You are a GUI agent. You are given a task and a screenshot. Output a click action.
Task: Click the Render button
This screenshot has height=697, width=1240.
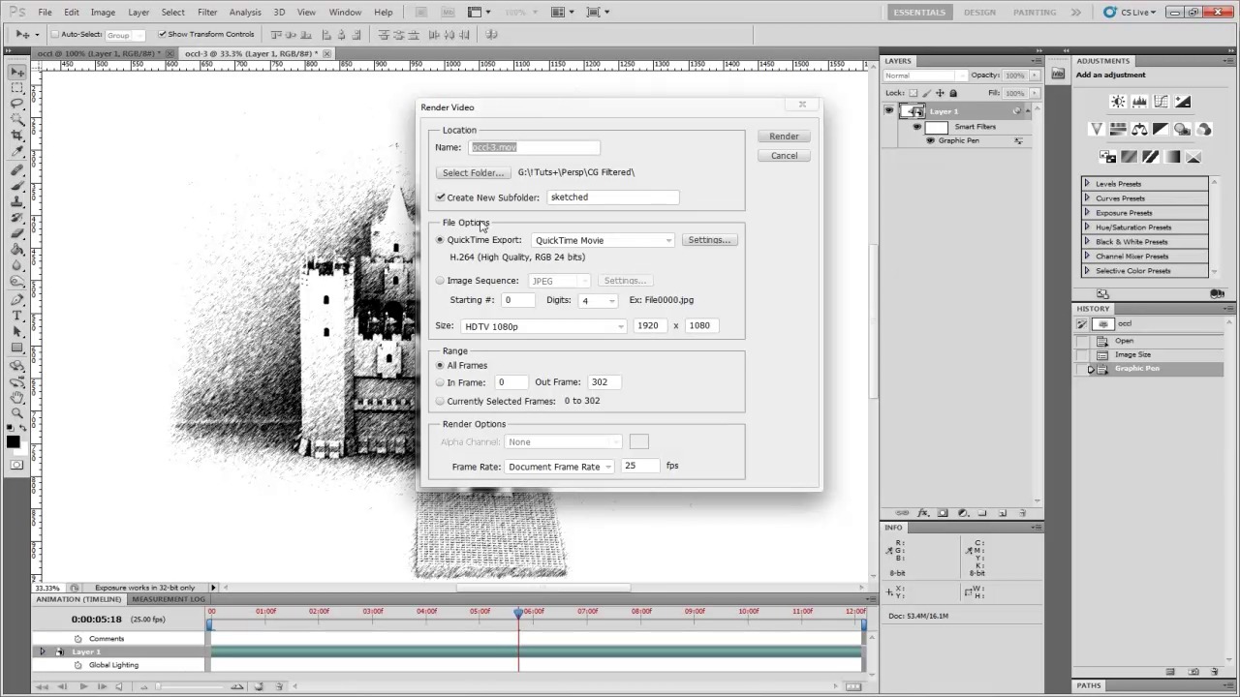point(784,136)
